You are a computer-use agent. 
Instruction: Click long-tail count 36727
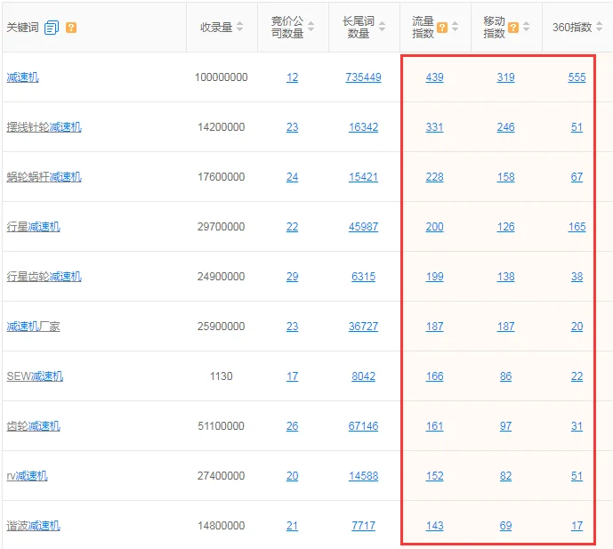(363, 327)
